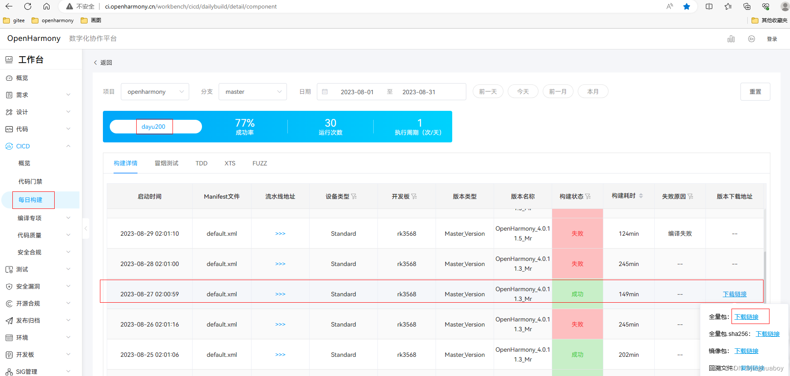Filter by 设备类型 column filter icon
Viewport: 790px width, 376px height.
pyautogui.click(x=354, y=197)
